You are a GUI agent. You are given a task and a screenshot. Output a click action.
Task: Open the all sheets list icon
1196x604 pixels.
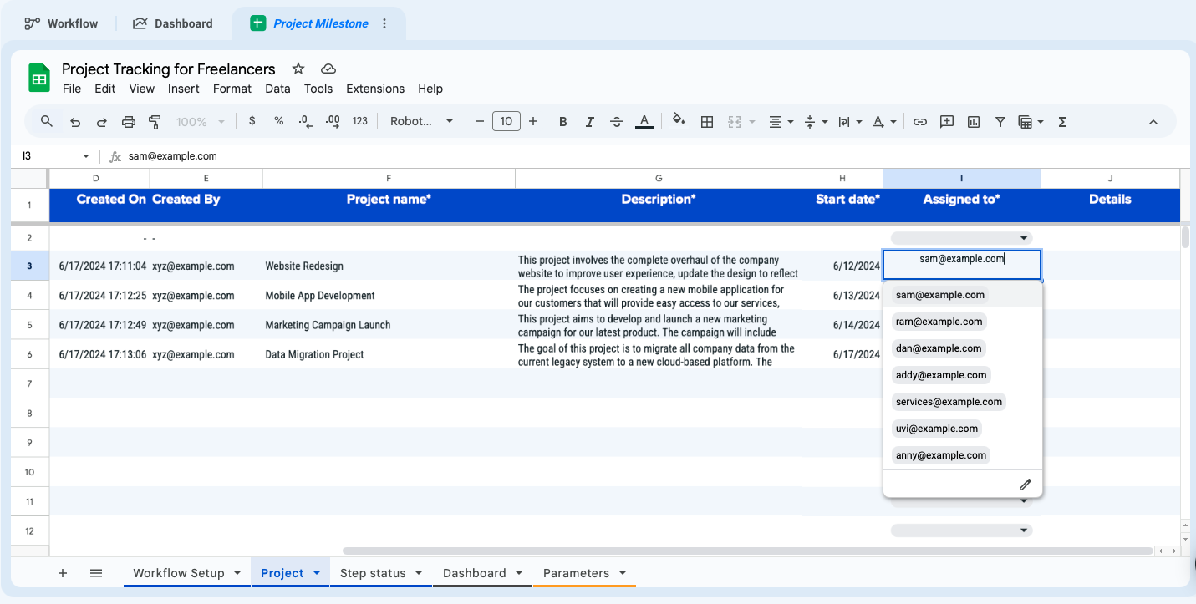(x=96, y=572)
